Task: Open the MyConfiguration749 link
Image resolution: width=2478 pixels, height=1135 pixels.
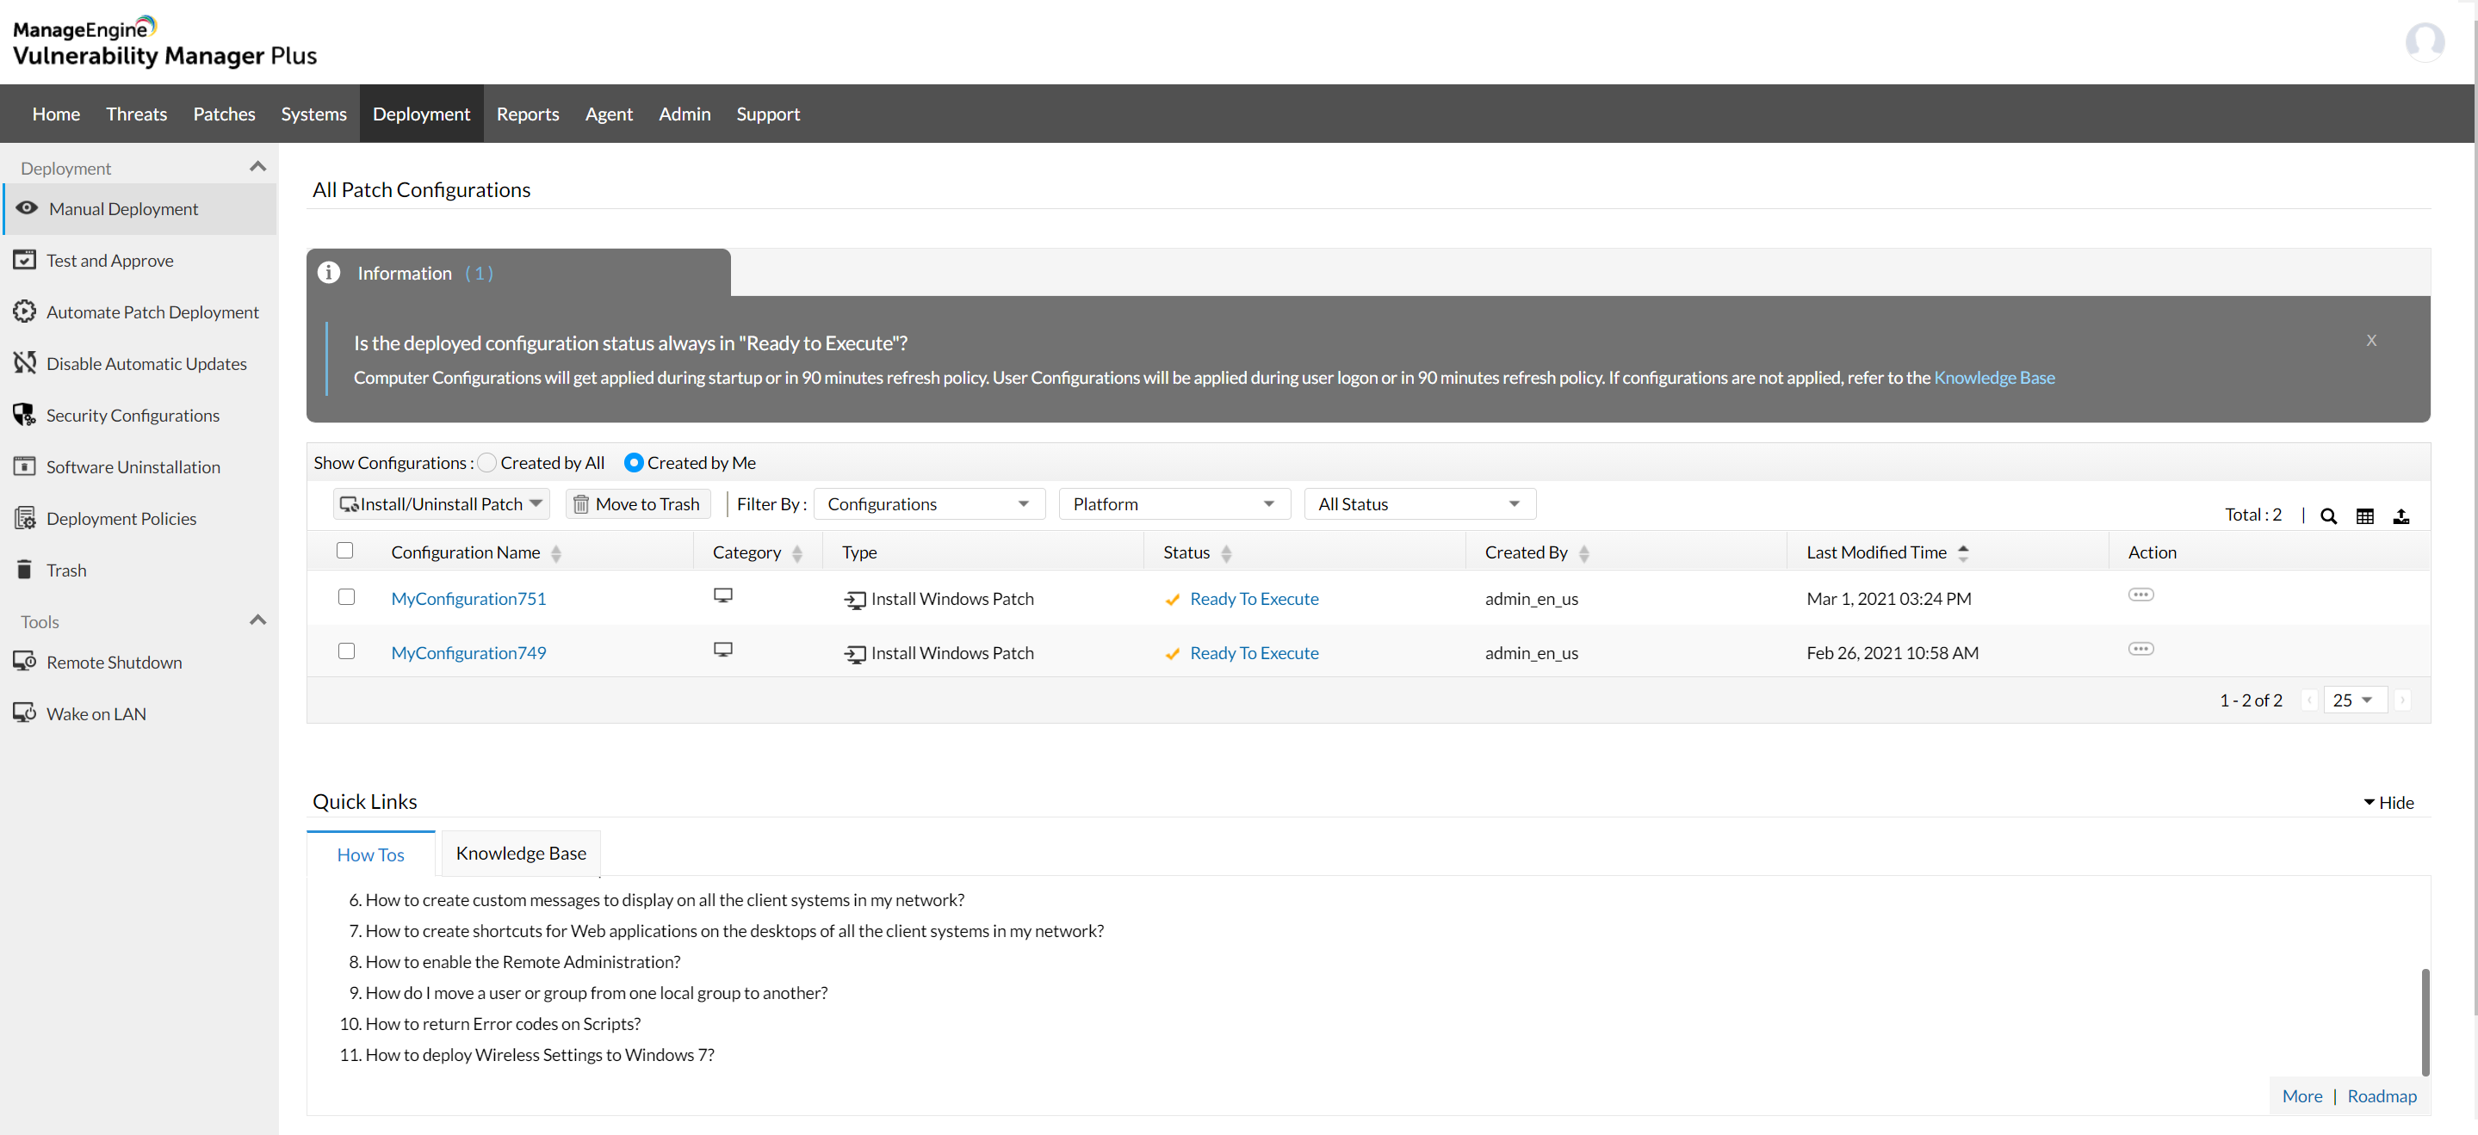Action: point(468,651)
